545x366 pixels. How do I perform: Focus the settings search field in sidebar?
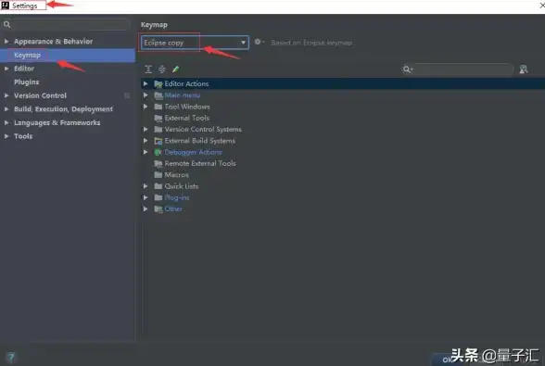[x=70, y=24]
